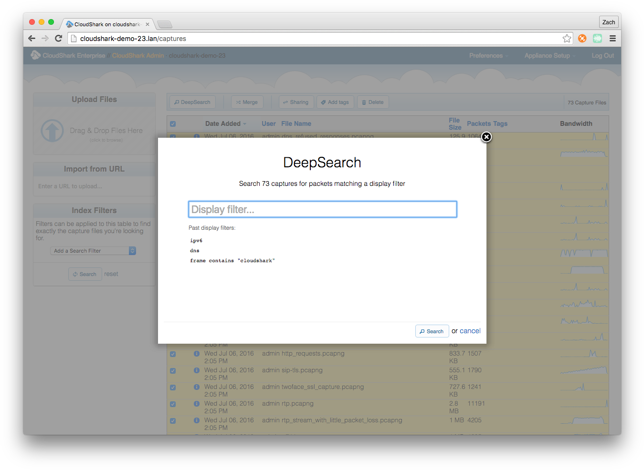Cancel the DeepSearch dialog via the cancel link
This screenshot has height=470, width=644.
(470, 330)
